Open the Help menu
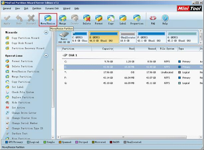The width and height of the screenshot is (204, 150). click(x=77, y=8)
